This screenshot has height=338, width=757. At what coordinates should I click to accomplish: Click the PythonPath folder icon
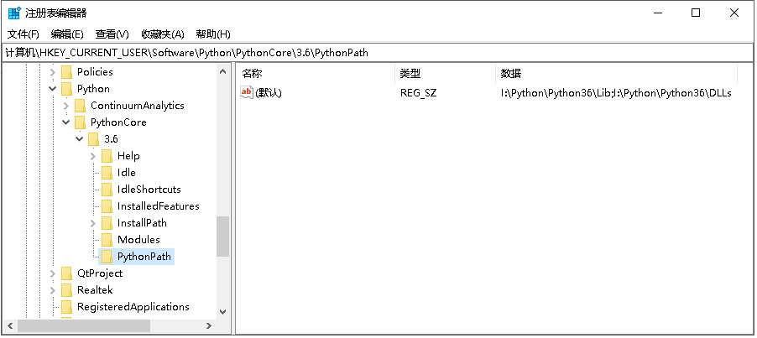(107, 257)
